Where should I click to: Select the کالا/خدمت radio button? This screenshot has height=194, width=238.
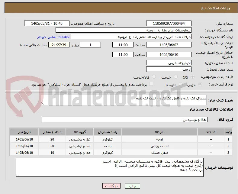pos(154,77)
